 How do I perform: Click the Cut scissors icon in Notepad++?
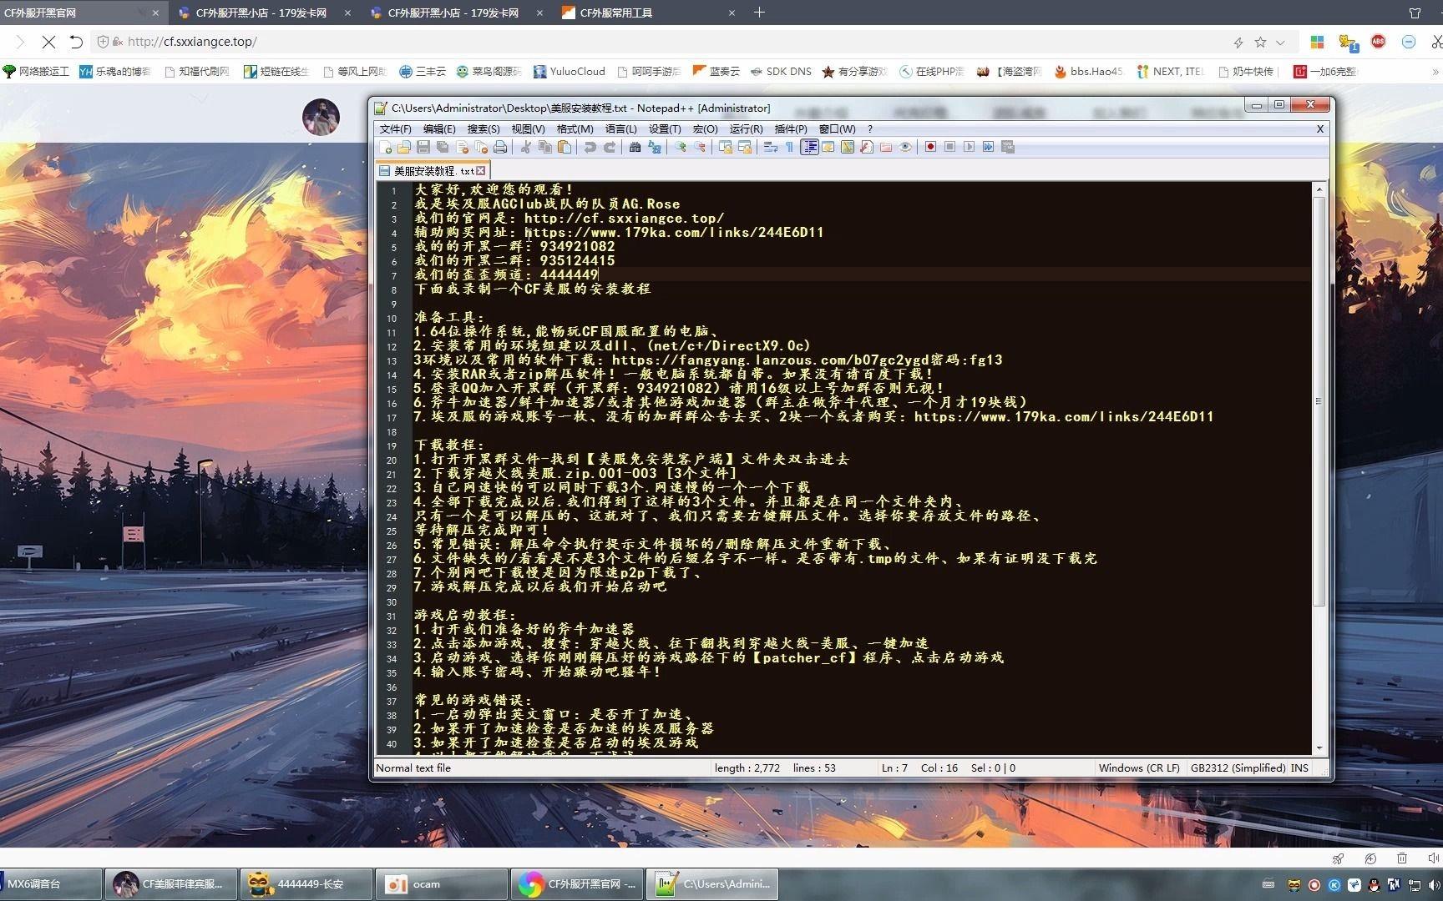tap(525, 147)
